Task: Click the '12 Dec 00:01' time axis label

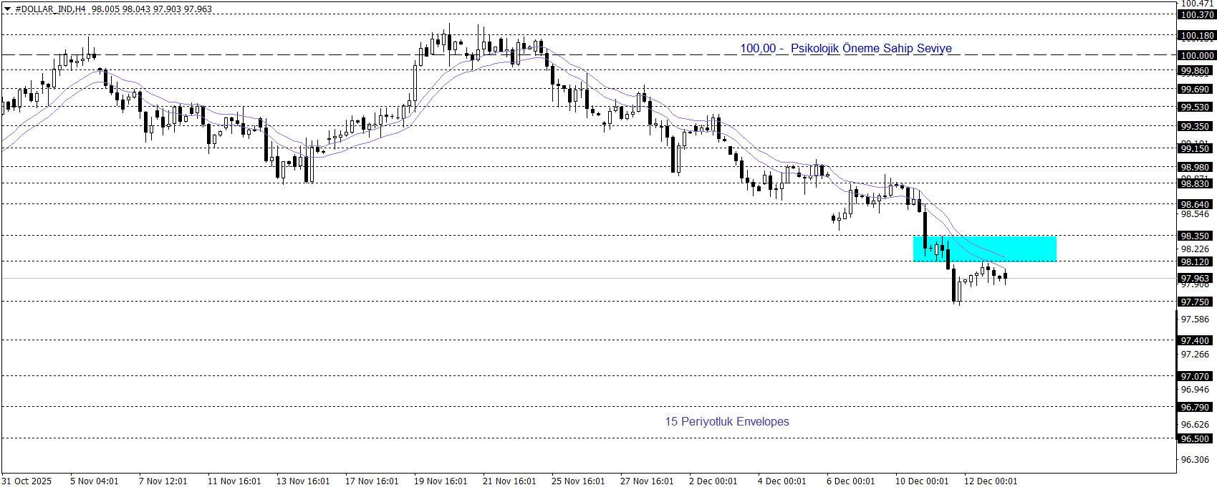Action: (x=990, y=481)
